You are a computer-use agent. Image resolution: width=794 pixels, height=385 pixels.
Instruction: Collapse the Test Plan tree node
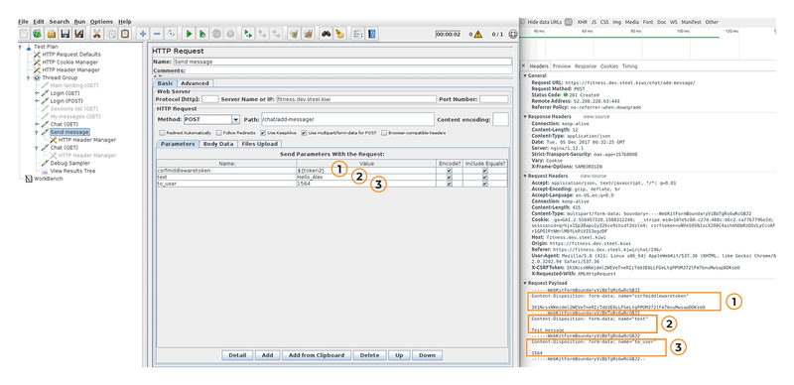(20, 47)
